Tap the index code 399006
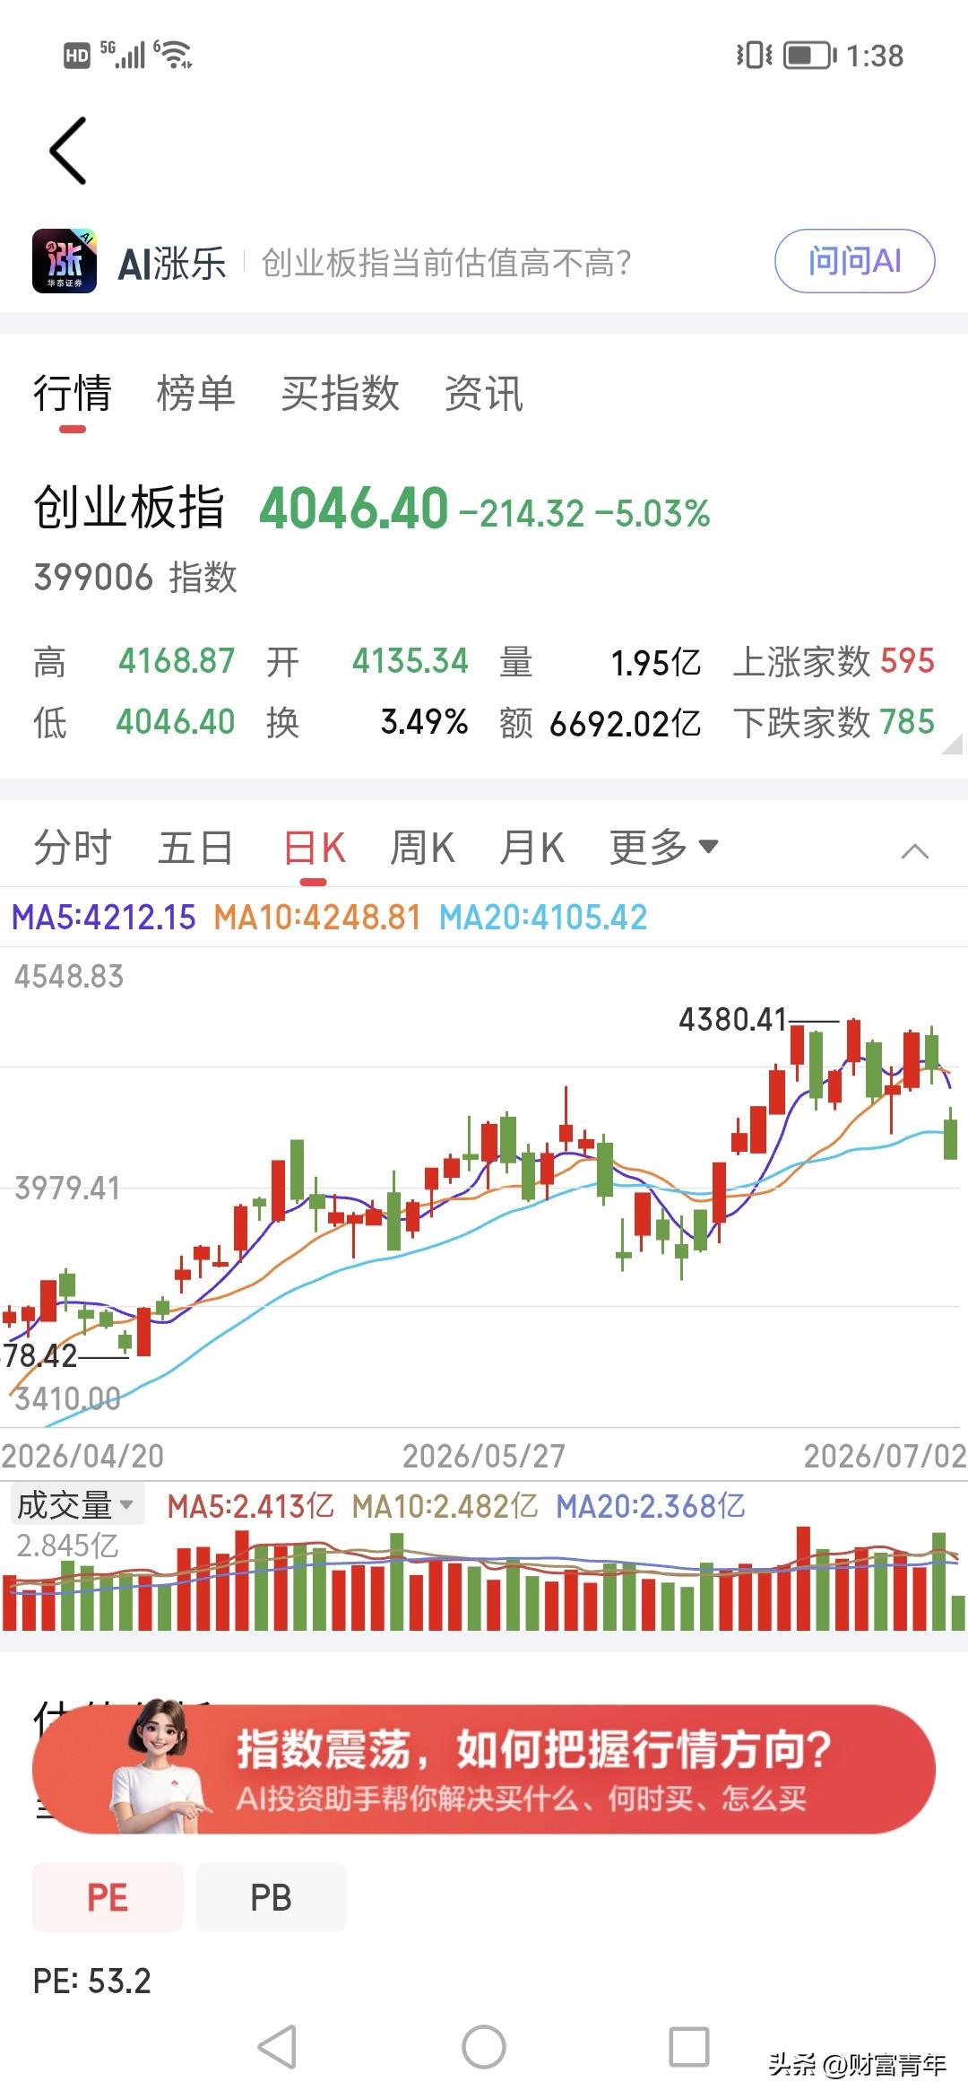Screen dimensions: 968x2099 point(94,577)
